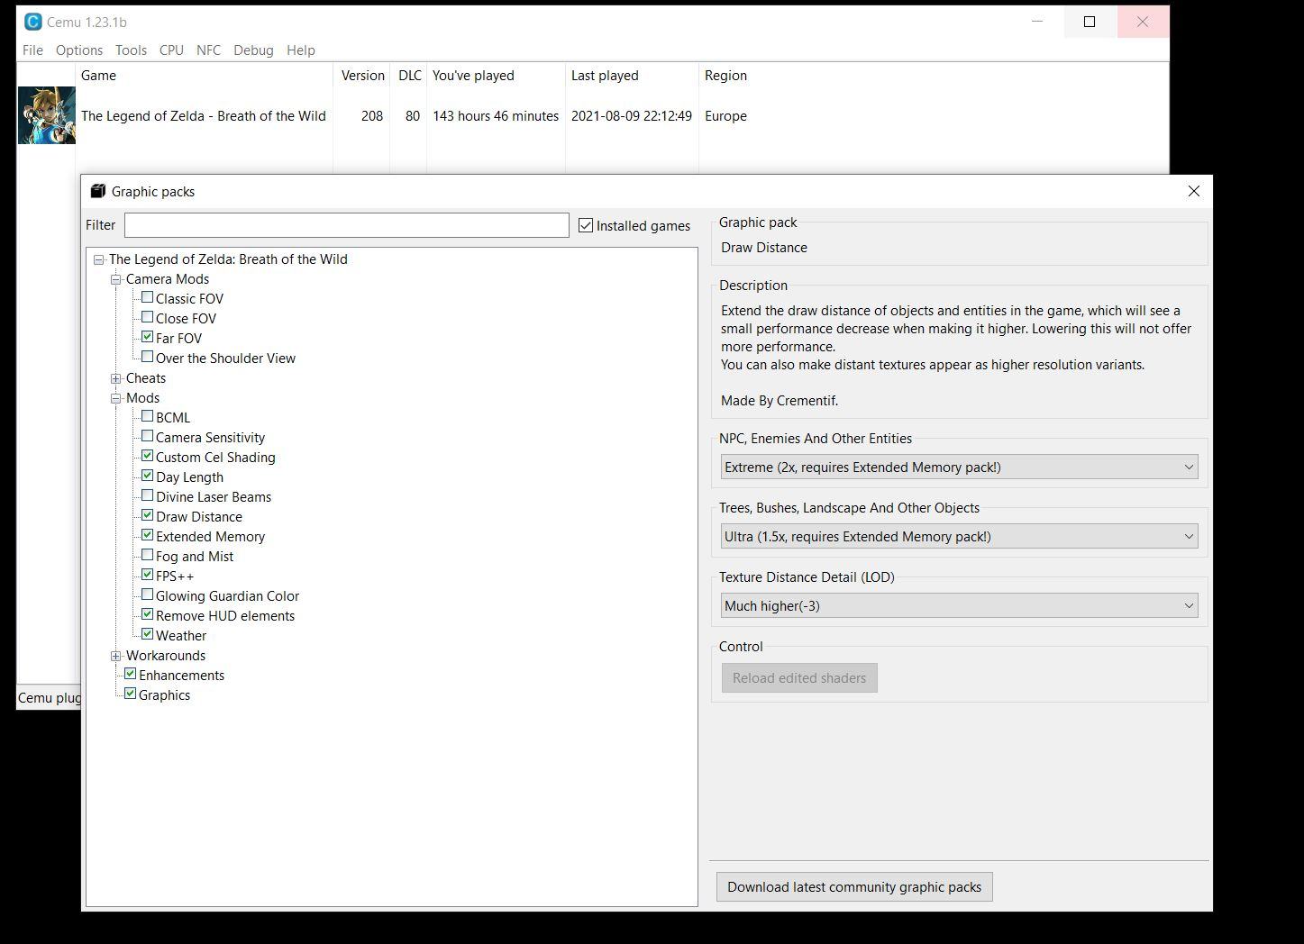
Task: Enable Over the Shoulder View checkbox
Action: [147, 357]
